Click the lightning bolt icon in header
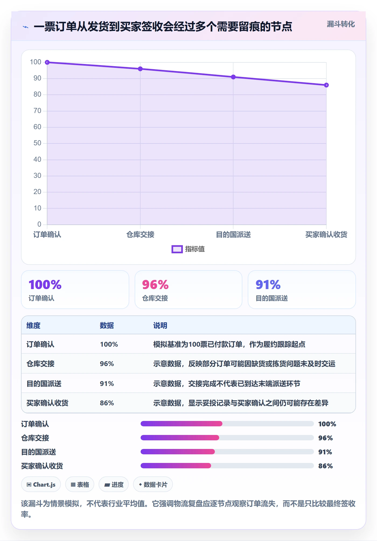377x541 pixels. point(26,27)
